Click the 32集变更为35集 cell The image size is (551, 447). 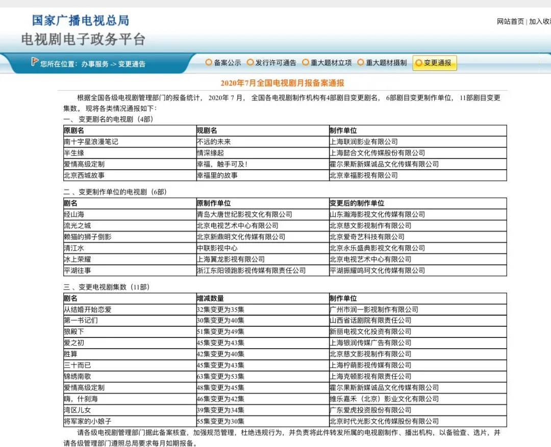point(263,310)
